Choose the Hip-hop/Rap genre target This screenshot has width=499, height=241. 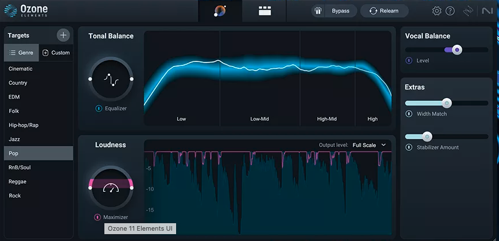(38, 125)
